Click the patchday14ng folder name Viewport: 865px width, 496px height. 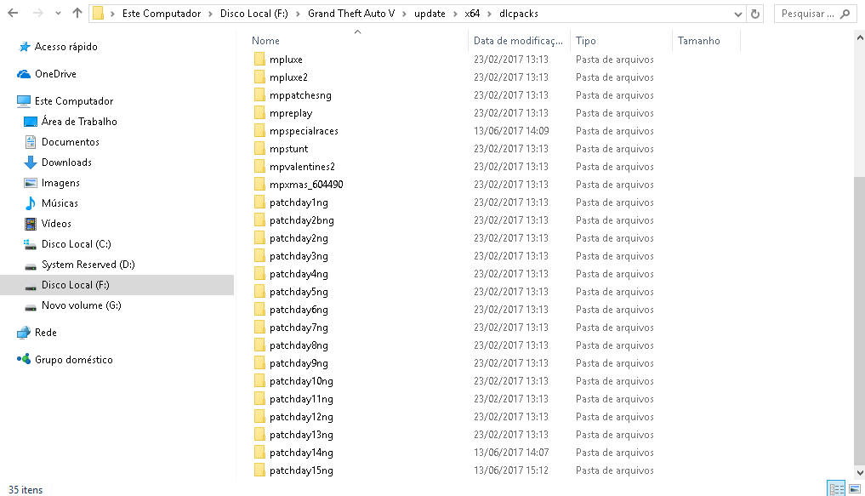pos(301,453)
